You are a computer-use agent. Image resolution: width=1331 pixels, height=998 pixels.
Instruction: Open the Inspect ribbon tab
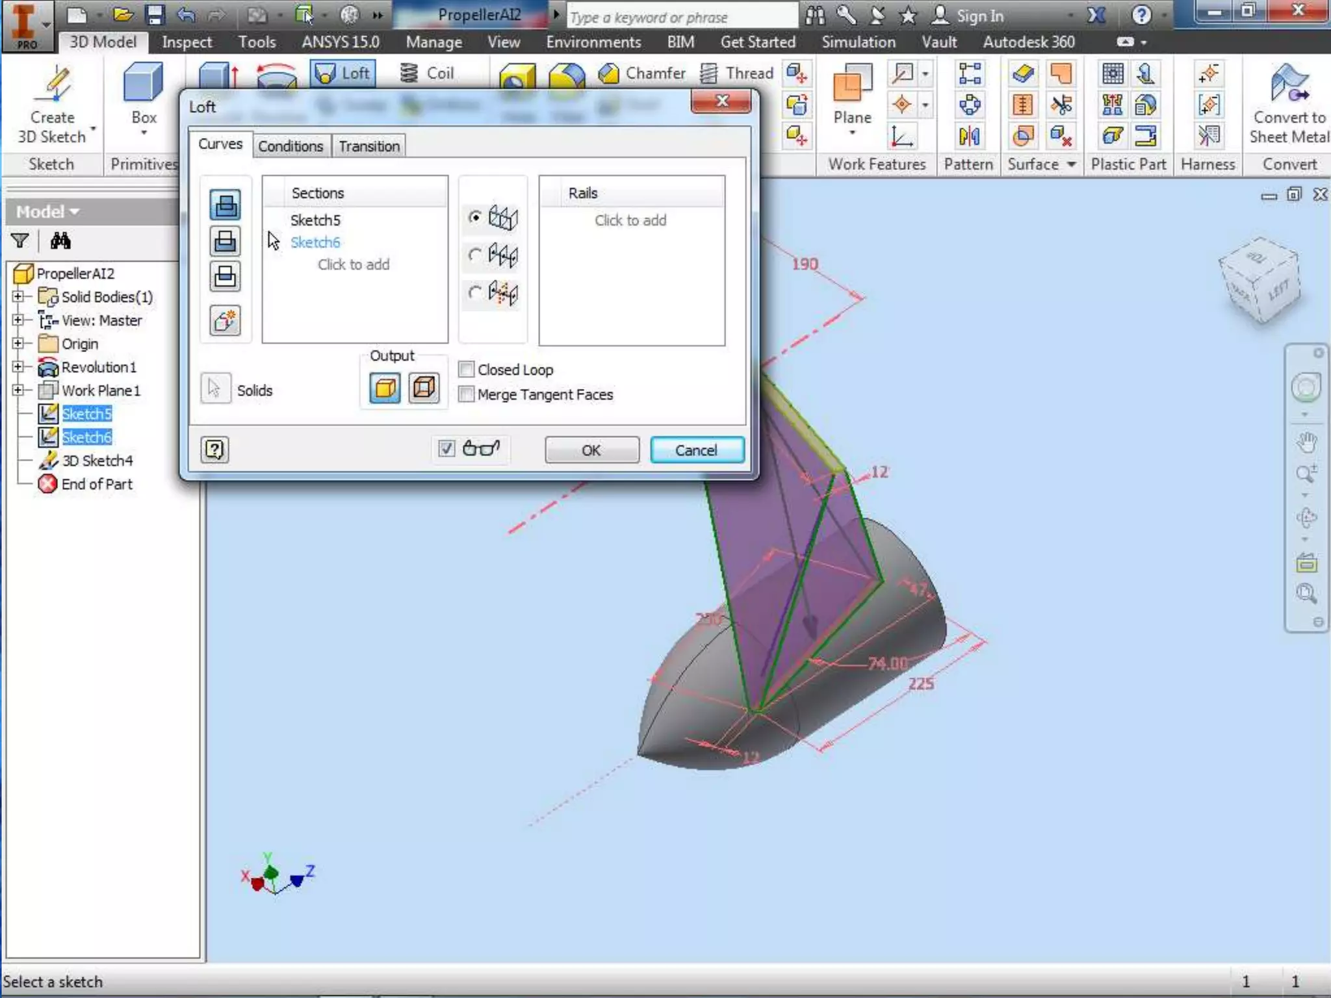coord(187,42)
